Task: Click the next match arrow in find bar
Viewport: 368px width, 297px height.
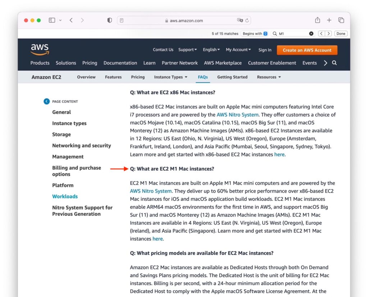Action: pos(328,33)
